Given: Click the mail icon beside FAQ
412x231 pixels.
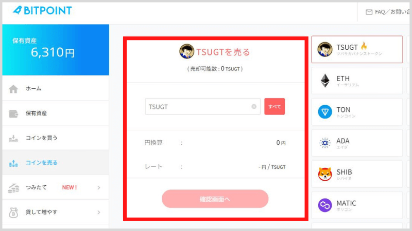Looking at the screenshot, I should [x=369, y=12].
